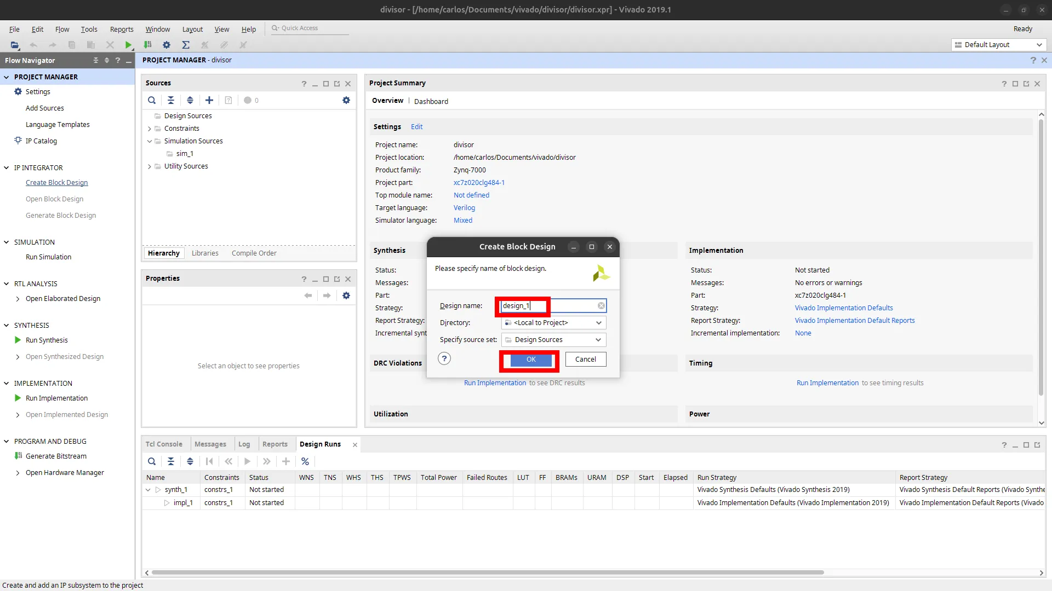Click the Edit link next to Settings
The height and width of the screenshot is (591, 1052).
click(417, 127)
